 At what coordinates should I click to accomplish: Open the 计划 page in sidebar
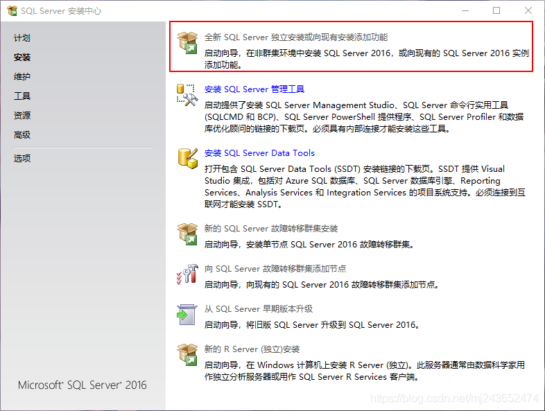[x=22, y=38]
